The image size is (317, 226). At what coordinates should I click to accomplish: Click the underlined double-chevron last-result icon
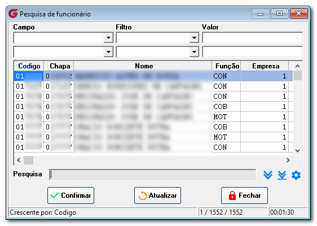(282, 175)
